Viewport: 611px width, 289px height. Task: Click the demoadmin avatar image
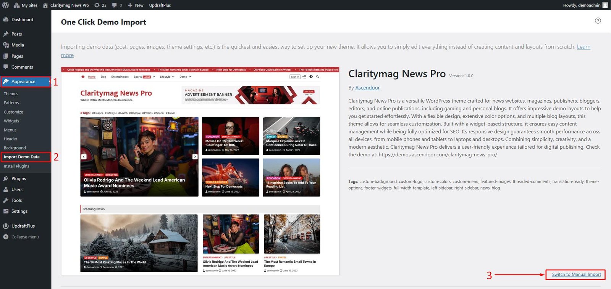coord(605,5)
